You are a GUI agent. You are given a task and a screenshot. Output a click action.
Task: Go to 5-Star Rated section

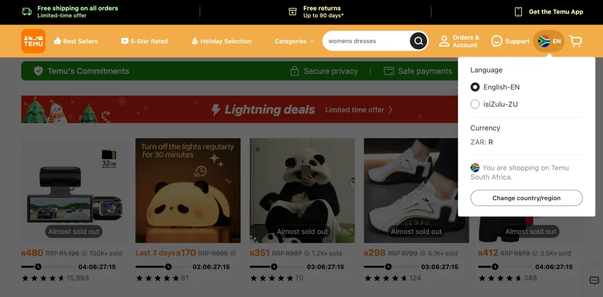[144, 41]
